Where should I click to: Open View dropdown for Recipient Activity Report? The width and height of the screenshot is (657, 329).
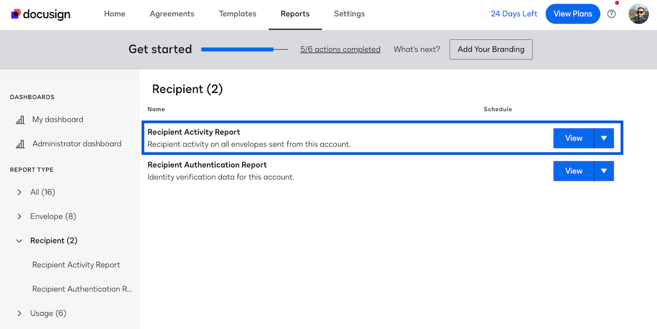(x=604, y=138)
